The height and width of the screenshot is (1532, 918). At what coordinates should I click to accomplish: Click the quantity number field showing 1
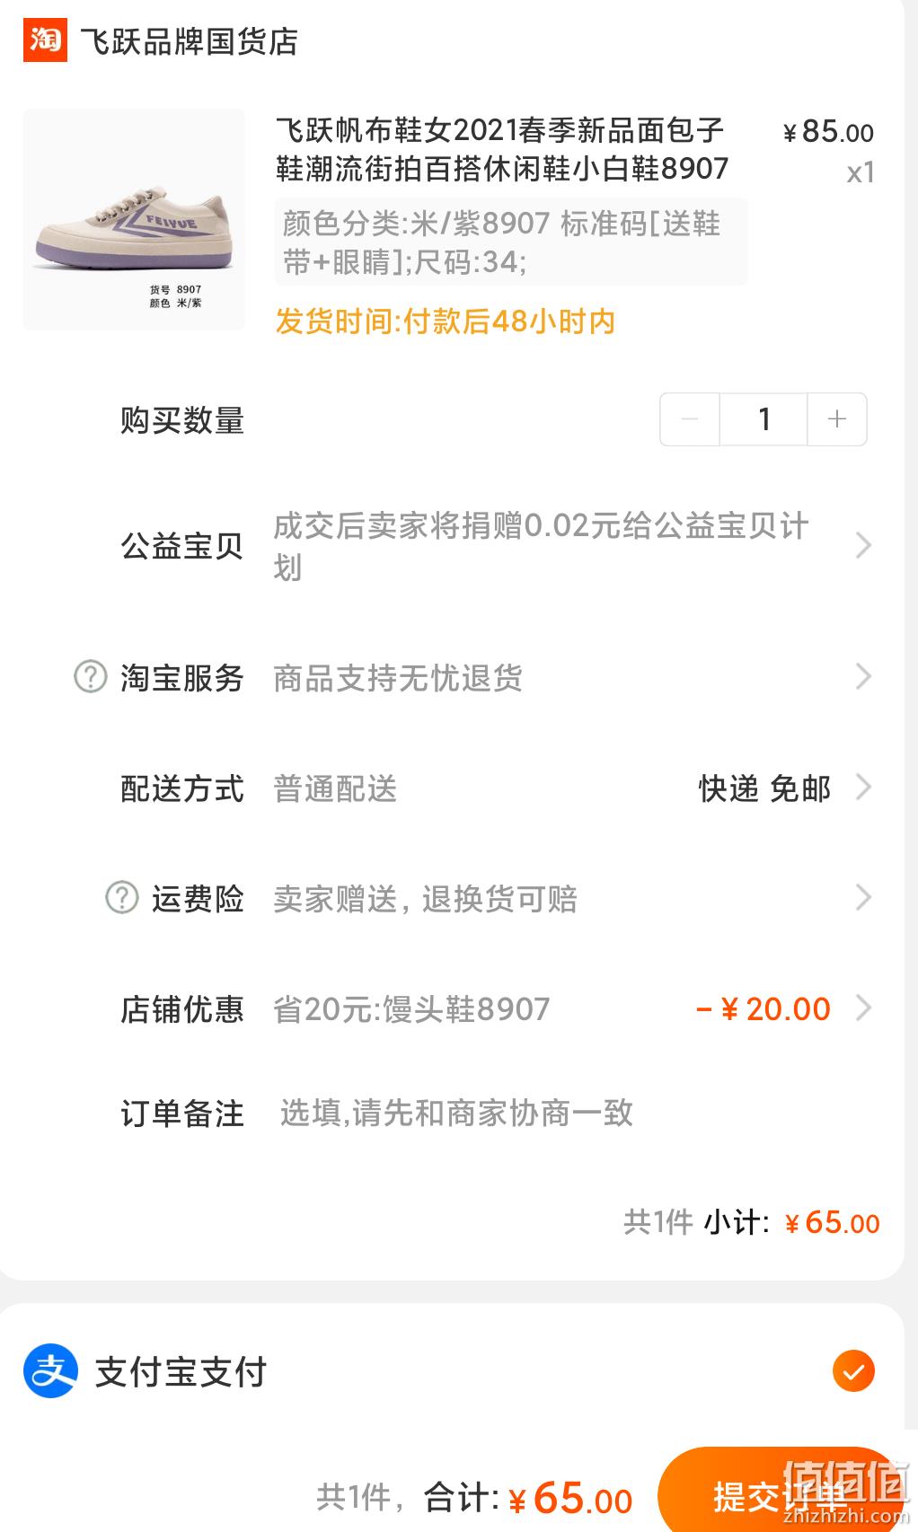[764, 419]
